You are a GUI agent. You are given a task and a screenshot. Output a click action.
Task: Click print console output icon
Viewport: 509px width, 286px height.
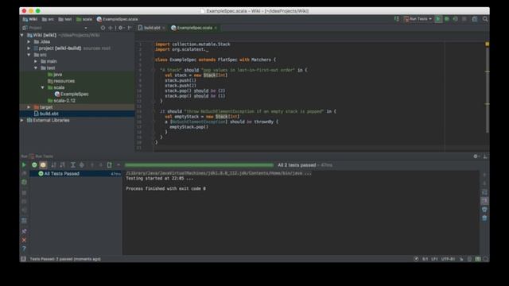pyautogui.click(x=484, y=210)
